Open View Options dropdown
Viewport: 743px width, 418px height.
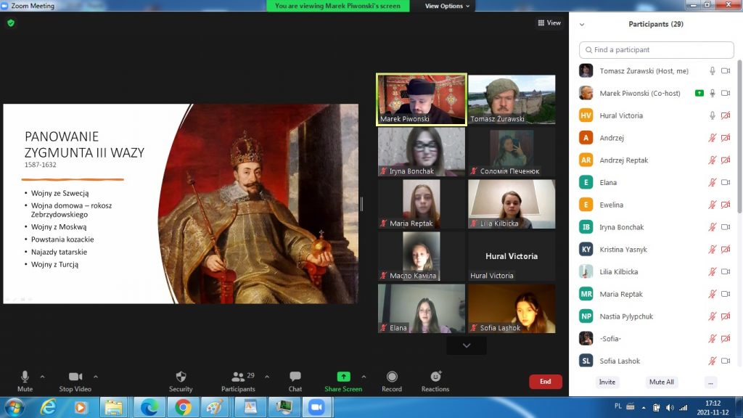click(x=448, y=6)
